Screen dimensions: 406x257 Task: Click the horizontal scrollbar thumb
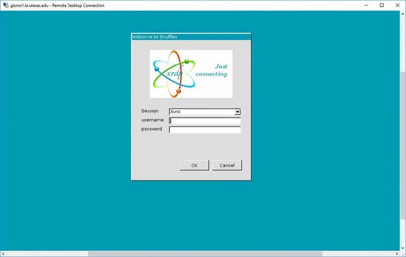[205, 253]
